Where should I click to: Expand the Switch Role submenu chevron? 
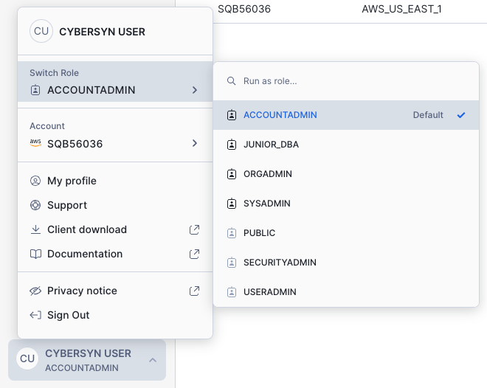click(x=195, y=90)
